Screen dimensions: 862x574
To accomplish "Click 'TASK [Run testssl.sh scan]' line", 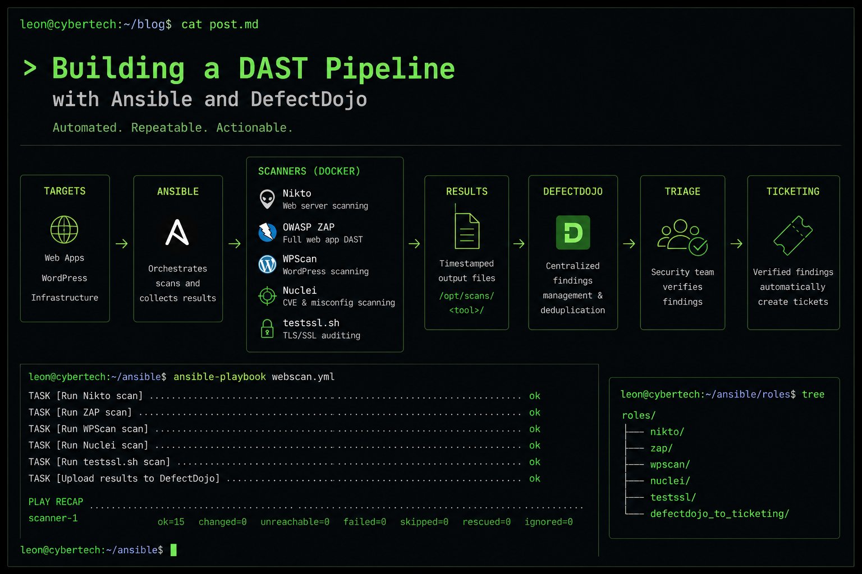I will (x=99, y=462).
